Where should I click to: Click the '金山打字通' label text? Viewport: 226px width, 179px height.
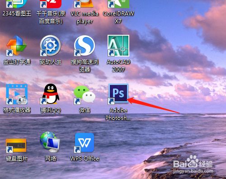coord(17,62)
